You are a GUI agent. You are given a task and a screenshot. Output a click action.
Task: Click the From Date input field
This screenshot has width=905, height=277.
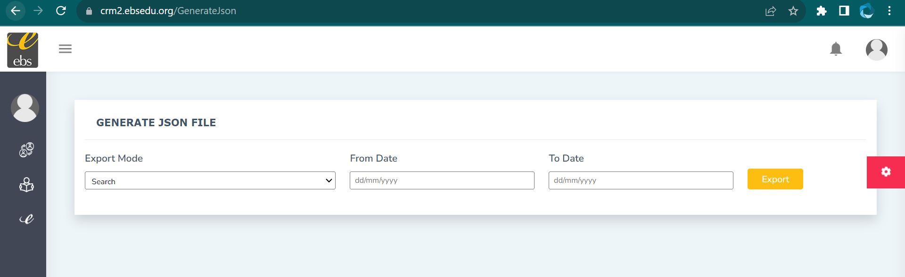click(x=442, y=180)
